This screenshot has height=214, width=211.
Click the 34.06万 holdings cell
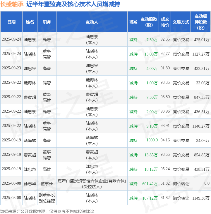201,141
